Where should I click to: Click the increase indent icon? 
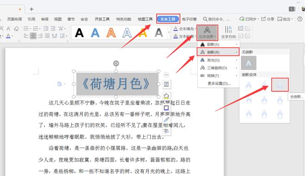coord(53,29)
